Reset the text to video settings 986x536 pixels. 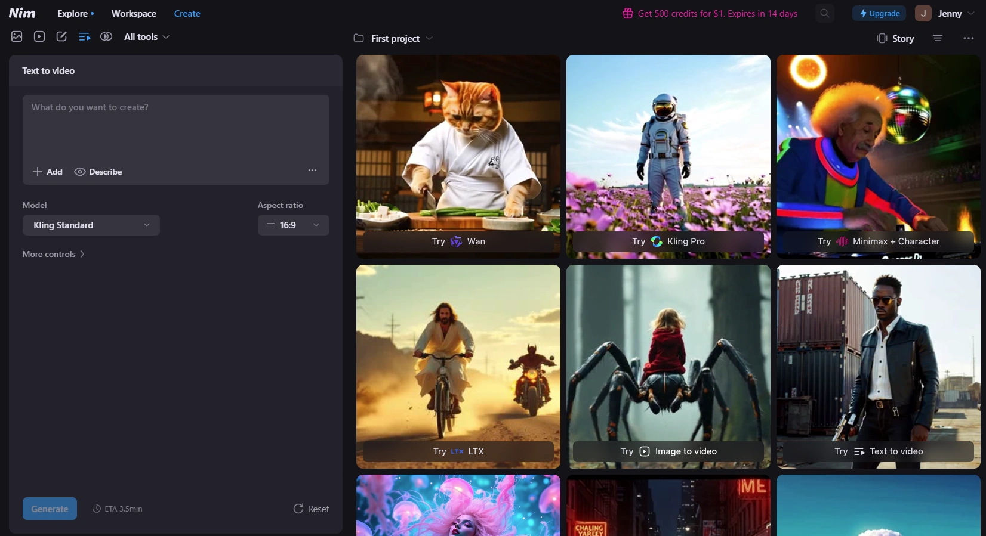[x=311, y=509]
